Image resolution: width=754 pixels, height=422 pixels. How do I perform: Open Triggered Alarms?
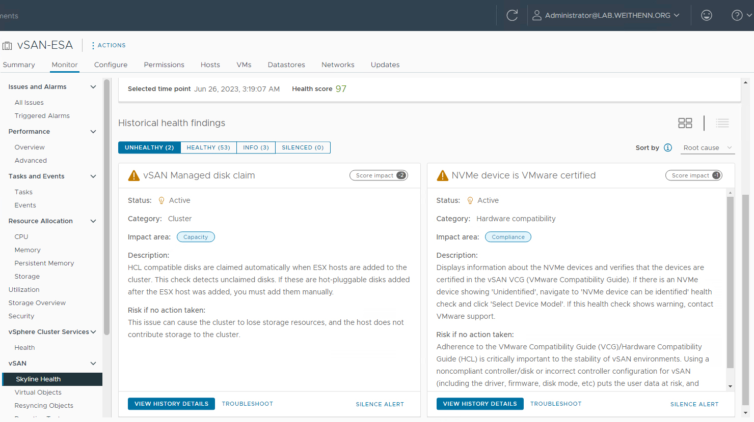42,116
